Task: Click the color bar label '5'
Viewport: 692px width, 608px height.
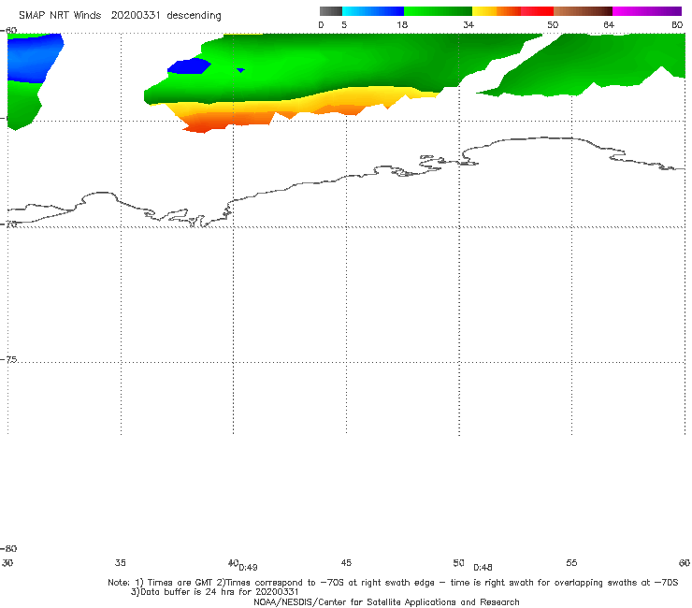Action: tap(344, 24)
